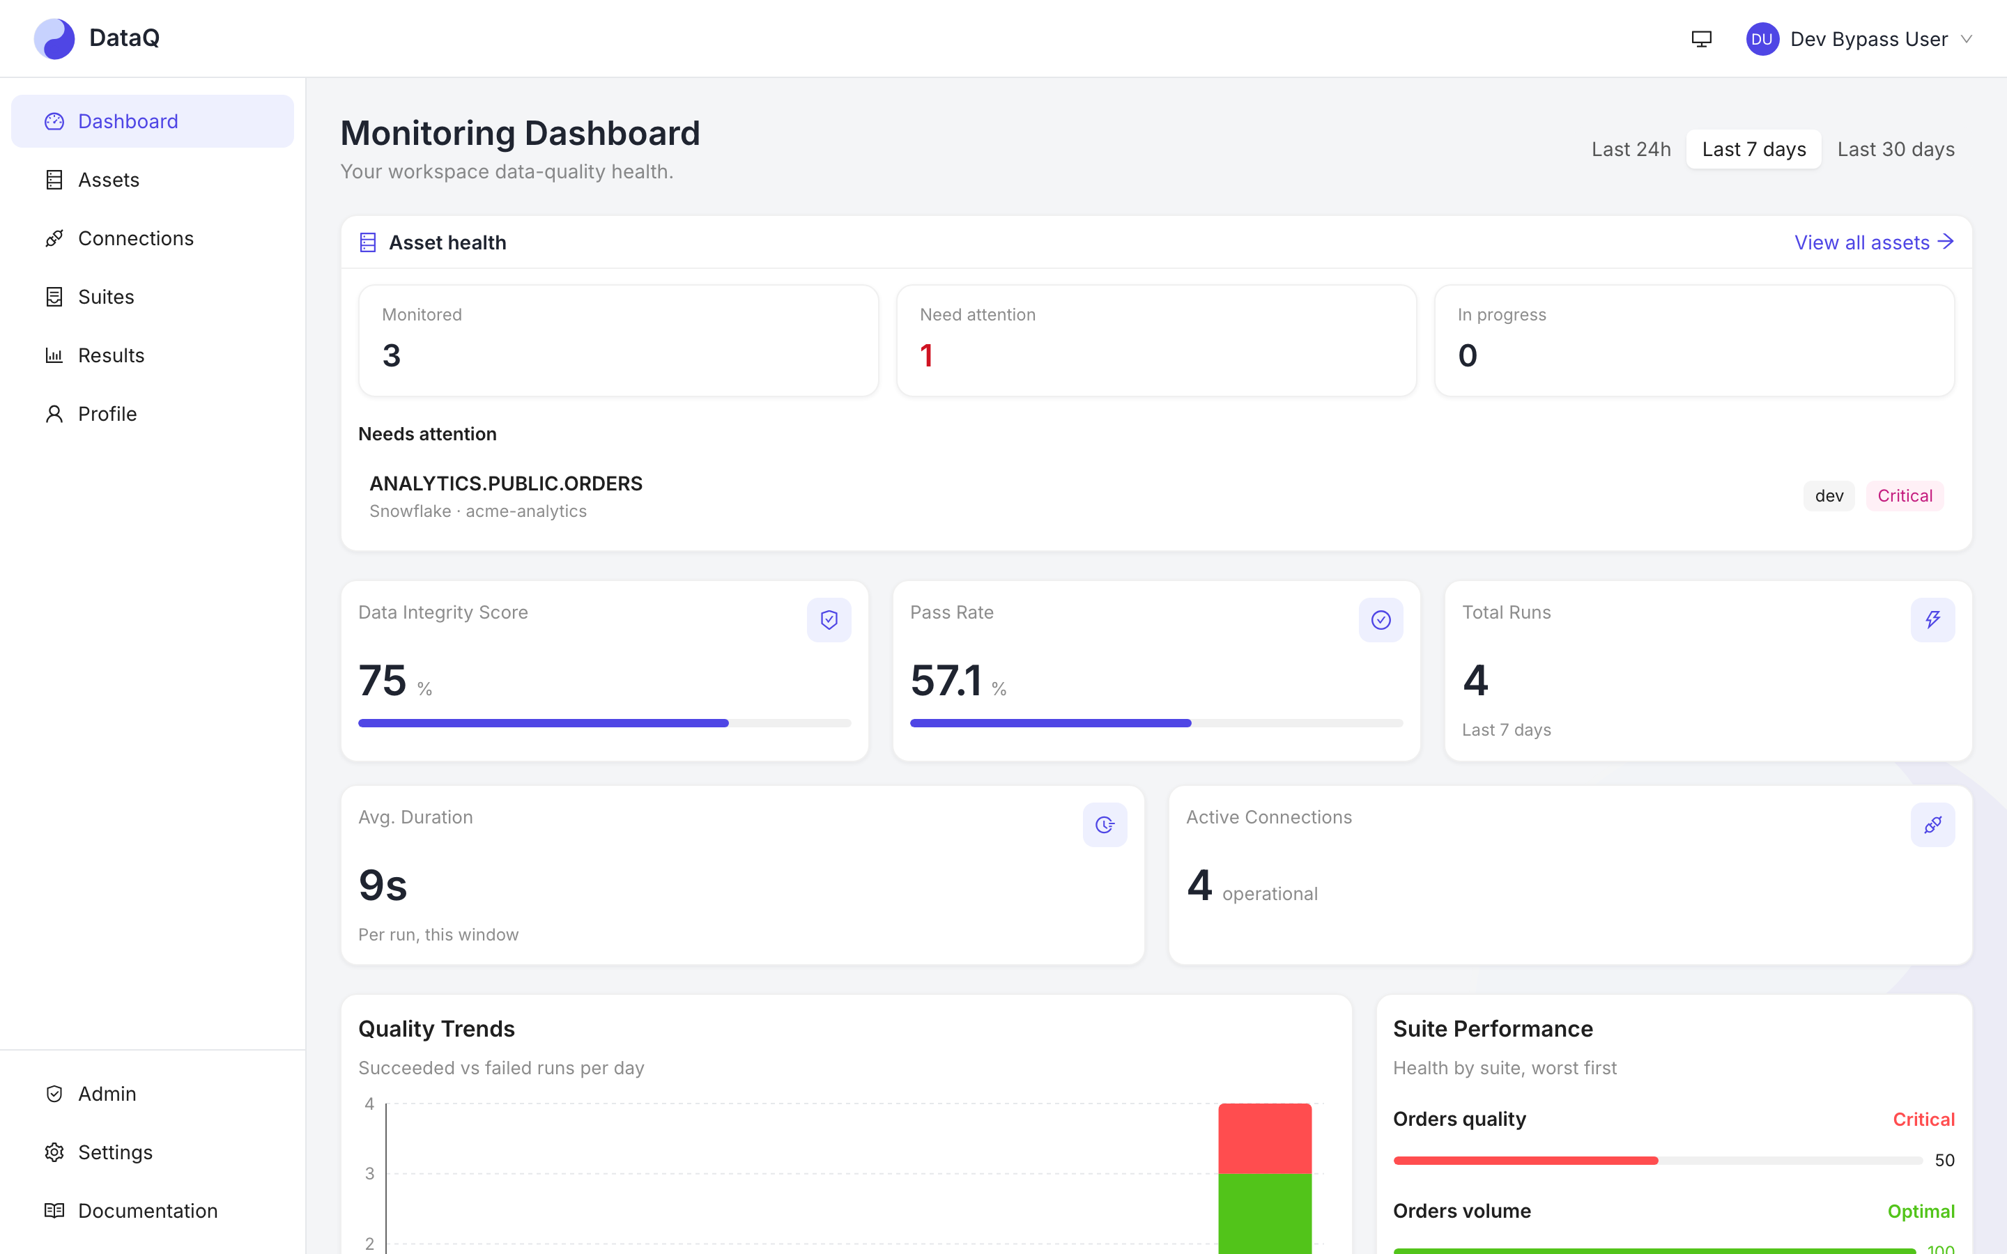The image size is (2007, 1254).
Task: Click the red failed-runs bar segment
Action: (x=1265, y=1138)
